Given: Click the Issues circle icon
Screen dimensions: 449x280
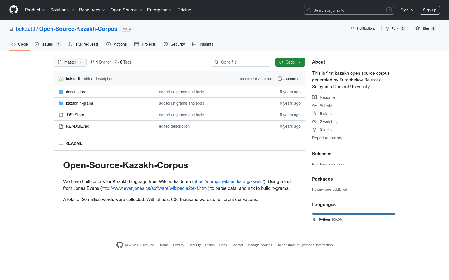Looking at the screenshot, I should point(37,44).
